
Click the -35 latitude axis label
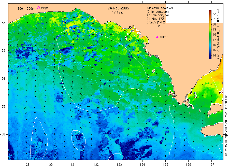pos(3,107)
